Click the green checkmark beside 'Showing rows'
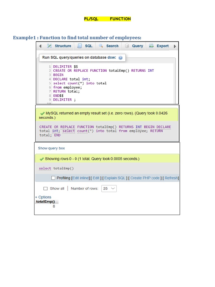 tap(42, 159)
